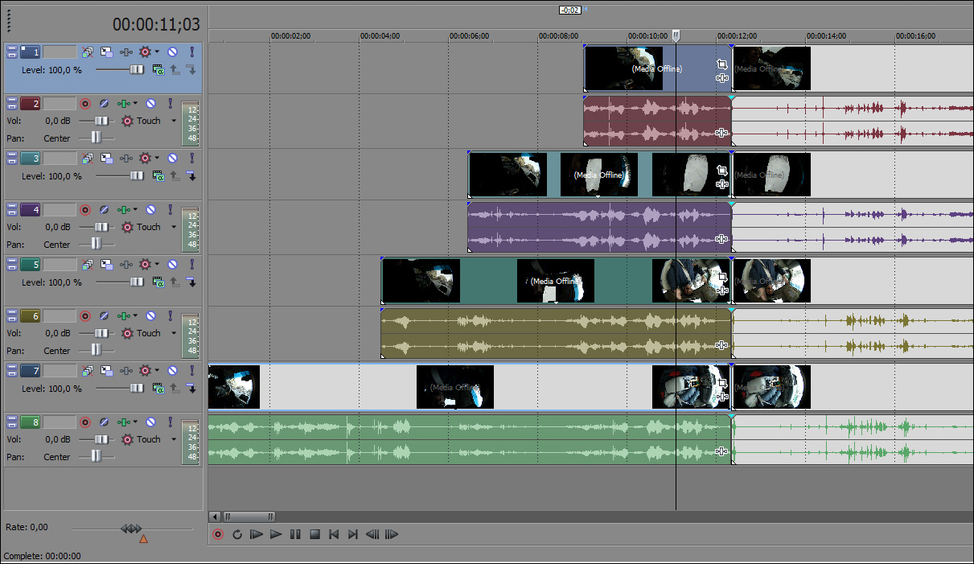
Task: Toggle Loop Playback in the transport bar
Action: point(237,534)
